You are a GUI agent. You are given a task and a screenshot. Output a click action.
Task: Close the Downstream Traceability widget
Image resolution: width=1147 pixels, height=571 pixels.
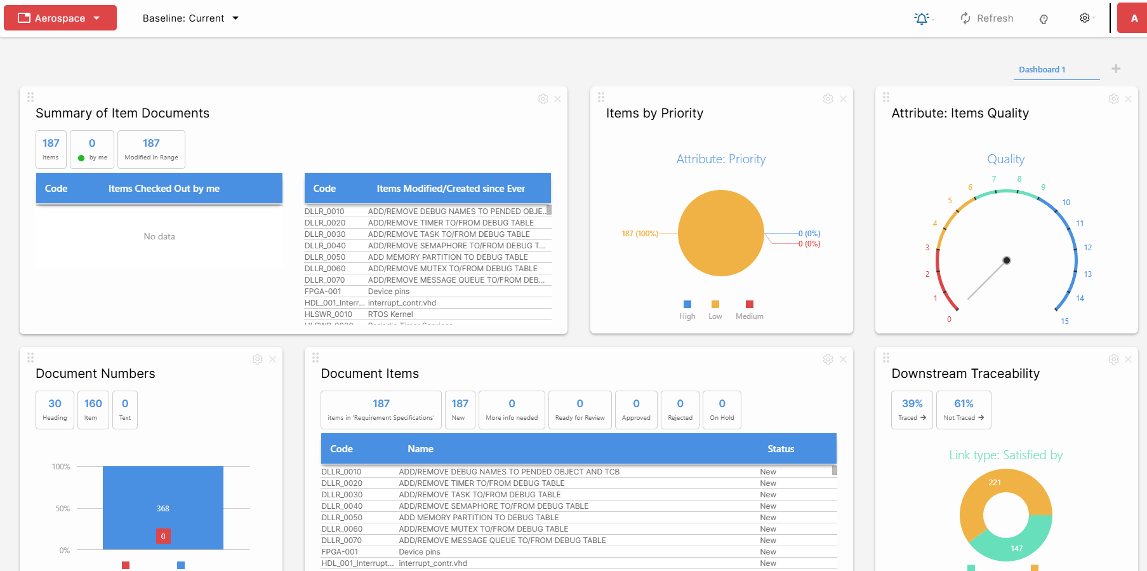[1128, 359]
